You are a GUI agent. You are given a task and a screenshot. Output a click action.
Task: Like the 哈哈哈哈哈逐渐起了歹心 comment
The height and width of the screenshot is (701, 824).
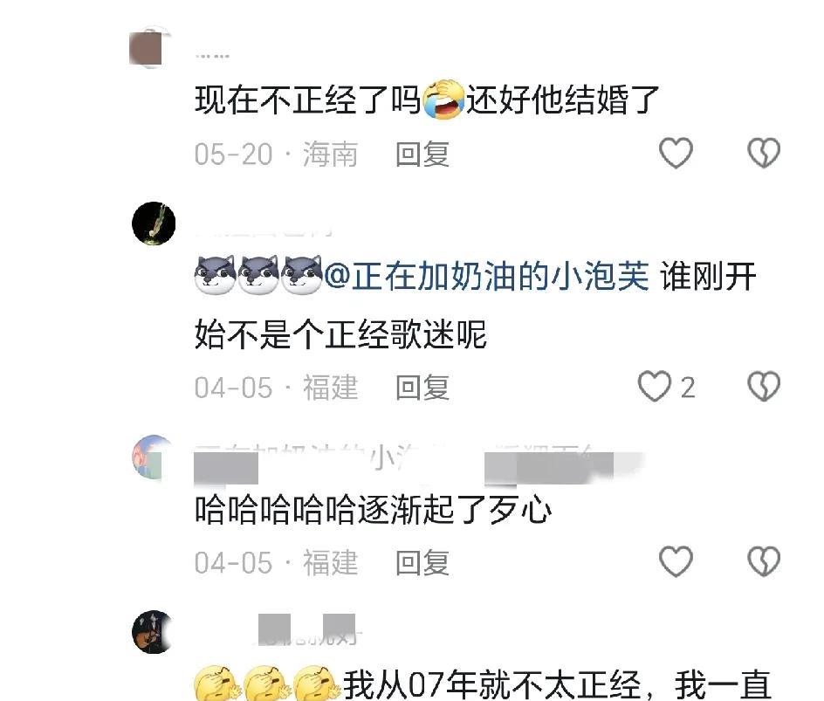pos(676,561)
